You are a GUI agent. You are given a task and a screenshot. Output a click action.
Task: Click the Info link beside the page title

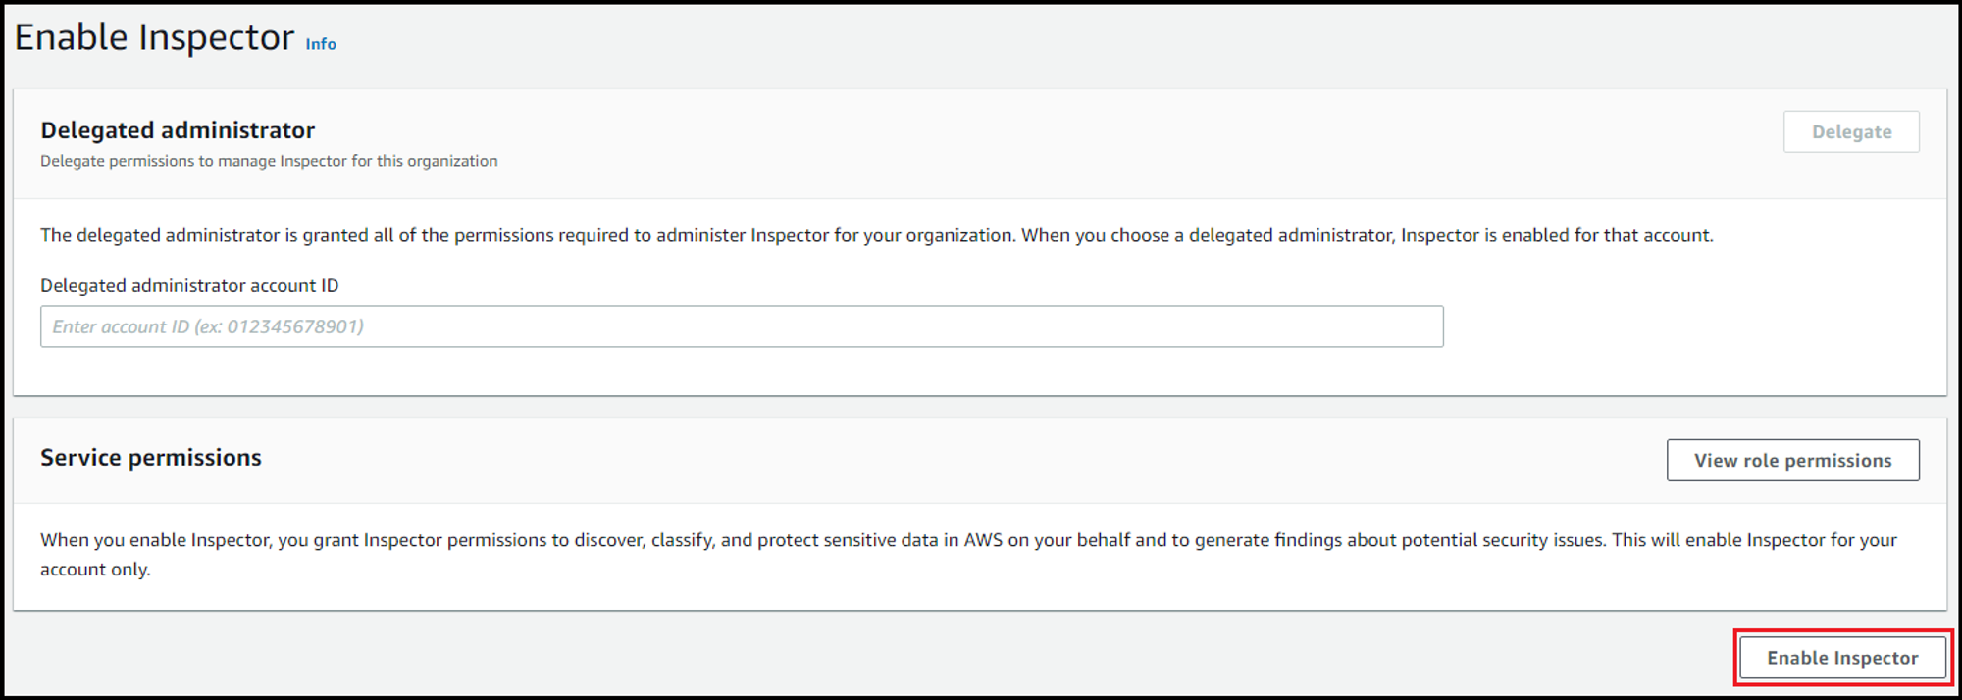(x=321, y=44)
